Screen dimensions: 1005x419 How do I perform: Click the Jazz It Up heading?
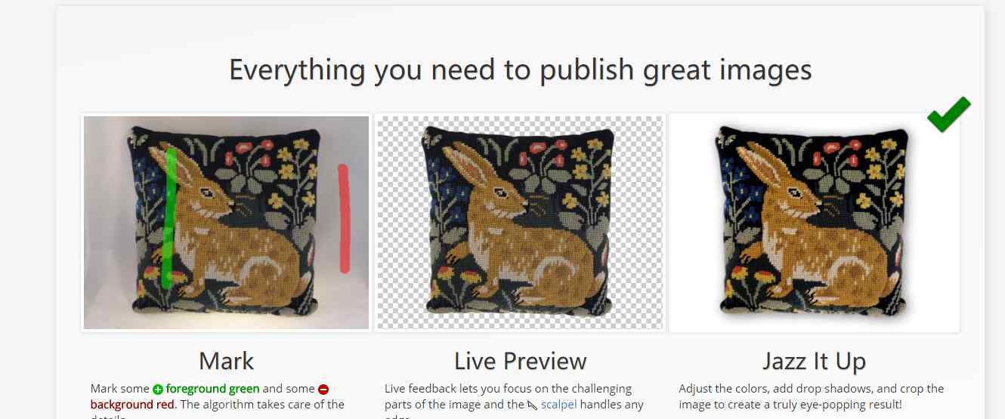814,362
